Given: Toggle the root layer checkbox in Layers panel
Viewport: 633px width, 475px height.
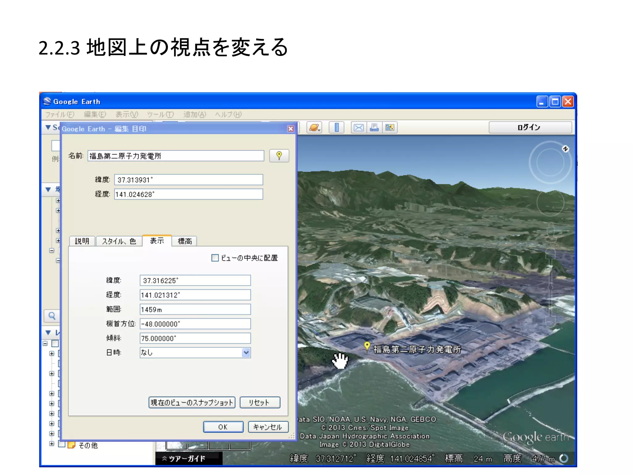Looking at the screenshot, I should coord(55,343).
